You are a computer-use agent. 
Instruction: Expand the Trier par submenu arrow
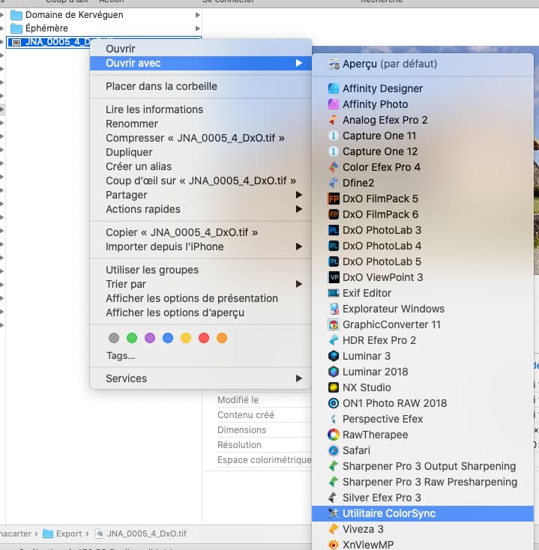(299, 284)
